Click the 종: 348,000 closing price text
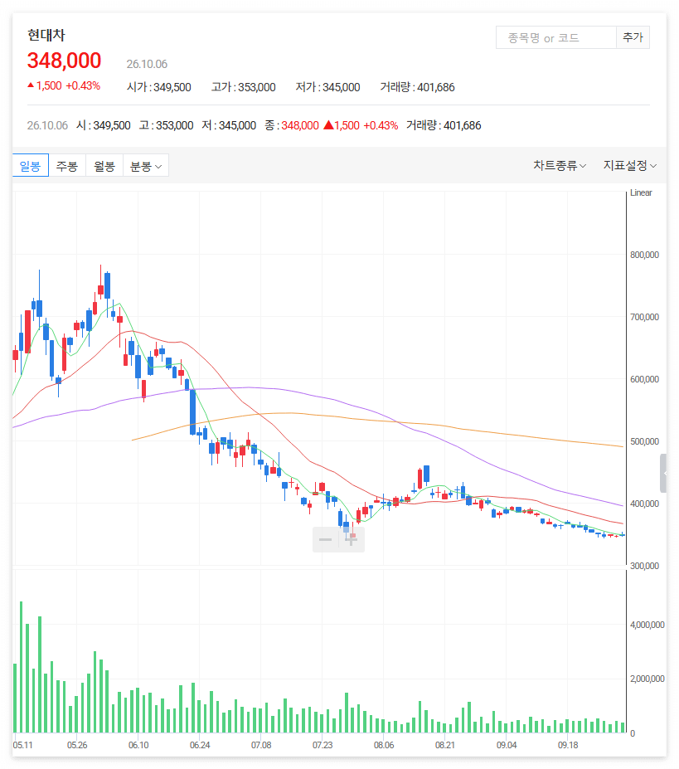This screenshot has height=769, width=679. [292, 125]
